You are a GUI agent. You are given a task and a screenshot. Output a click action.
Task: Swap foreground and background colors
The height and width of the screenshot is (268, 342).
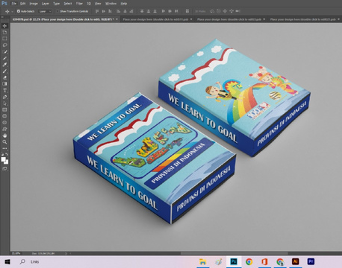point(7,154)
